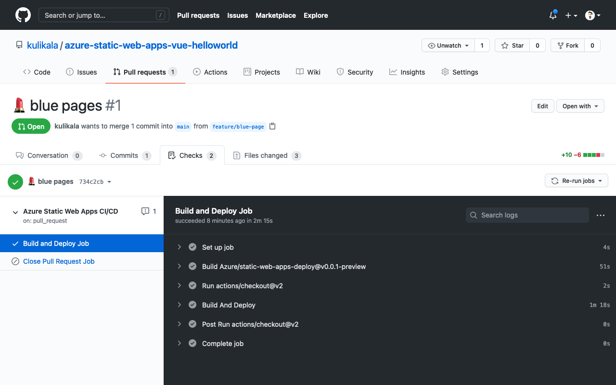616x385 pixels.
Task: Click the slash shortcut icon in search
Action: (x=160, y=15)
